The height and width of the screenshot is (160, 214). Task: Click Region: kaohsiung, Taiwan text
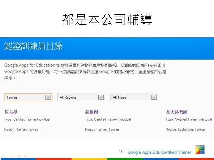click(185, 129)
